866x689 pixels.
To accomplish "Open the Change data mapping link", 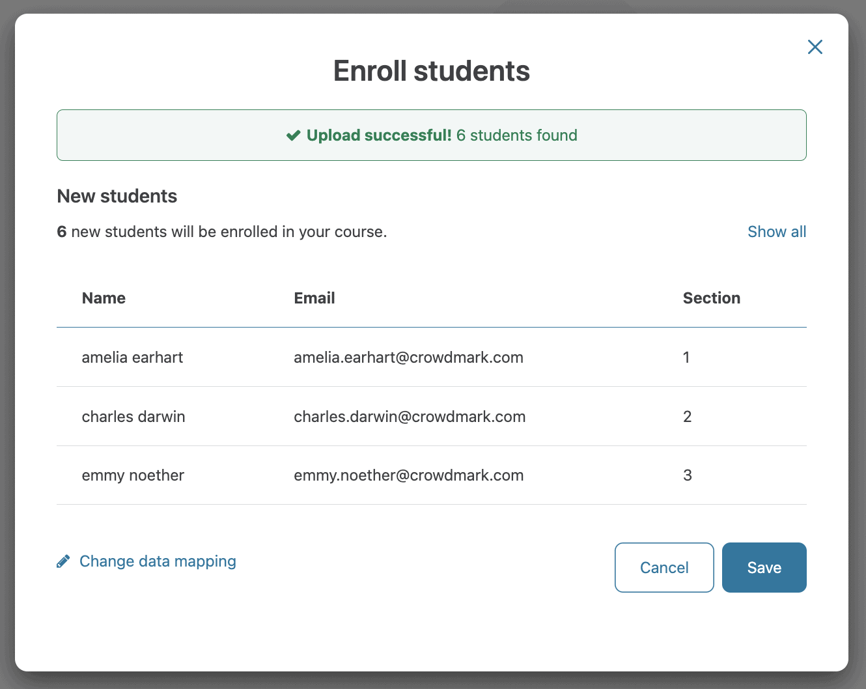I will [158, 561].
